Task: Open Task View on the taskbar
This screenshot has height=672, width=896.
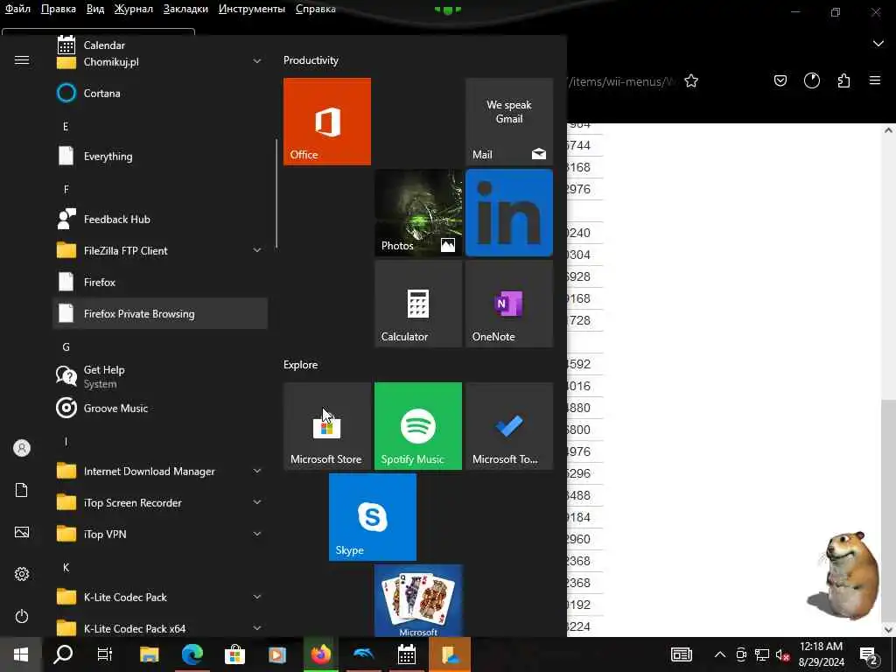Action: point(105,654)
